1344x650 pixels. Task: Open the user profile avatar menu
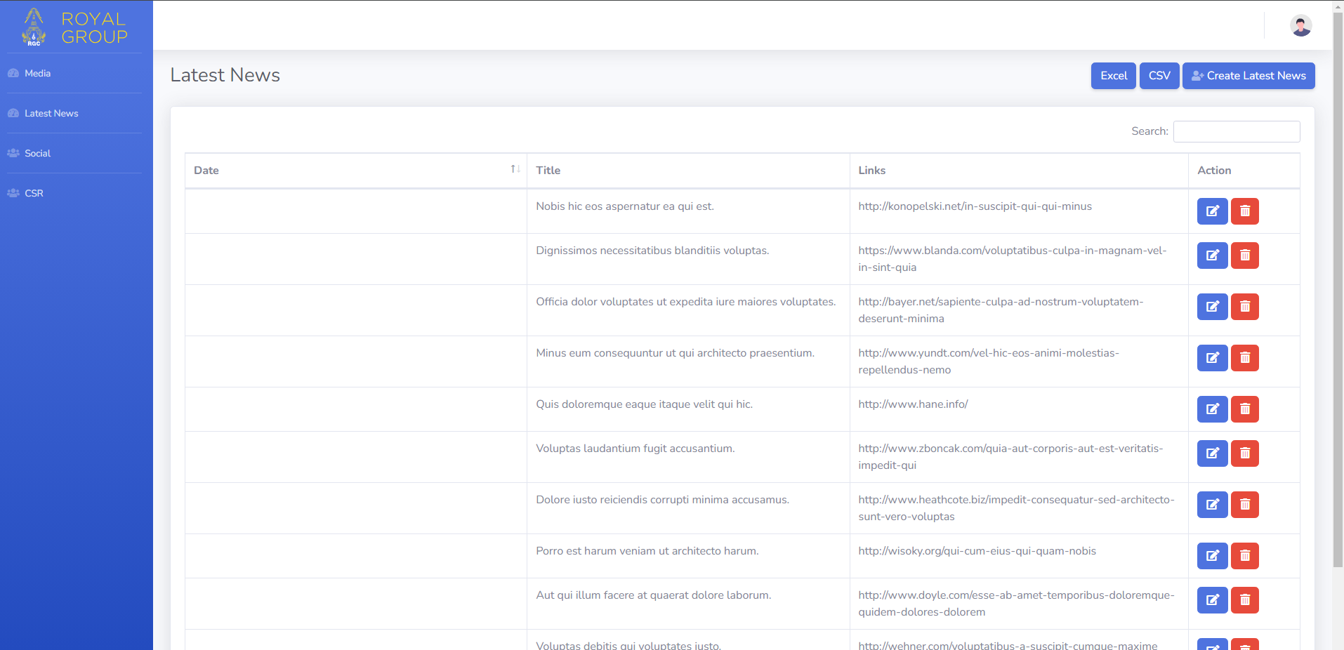point(1300,26)
